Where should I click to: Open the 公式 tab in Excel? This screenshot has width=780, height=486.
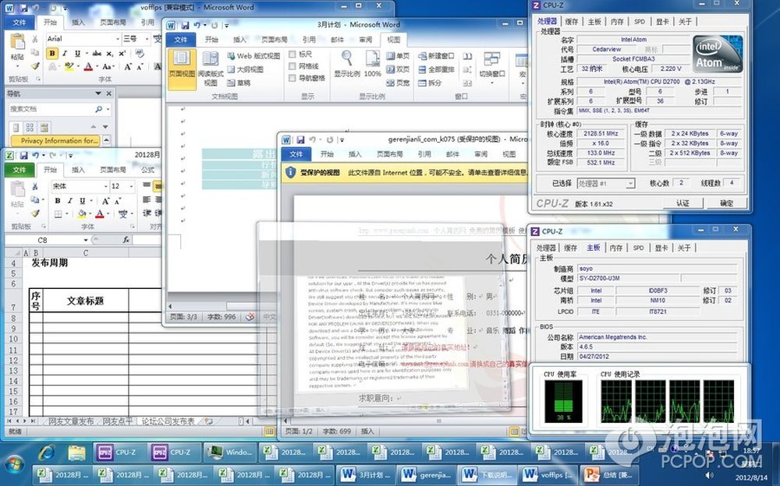(x=147, y=170)
